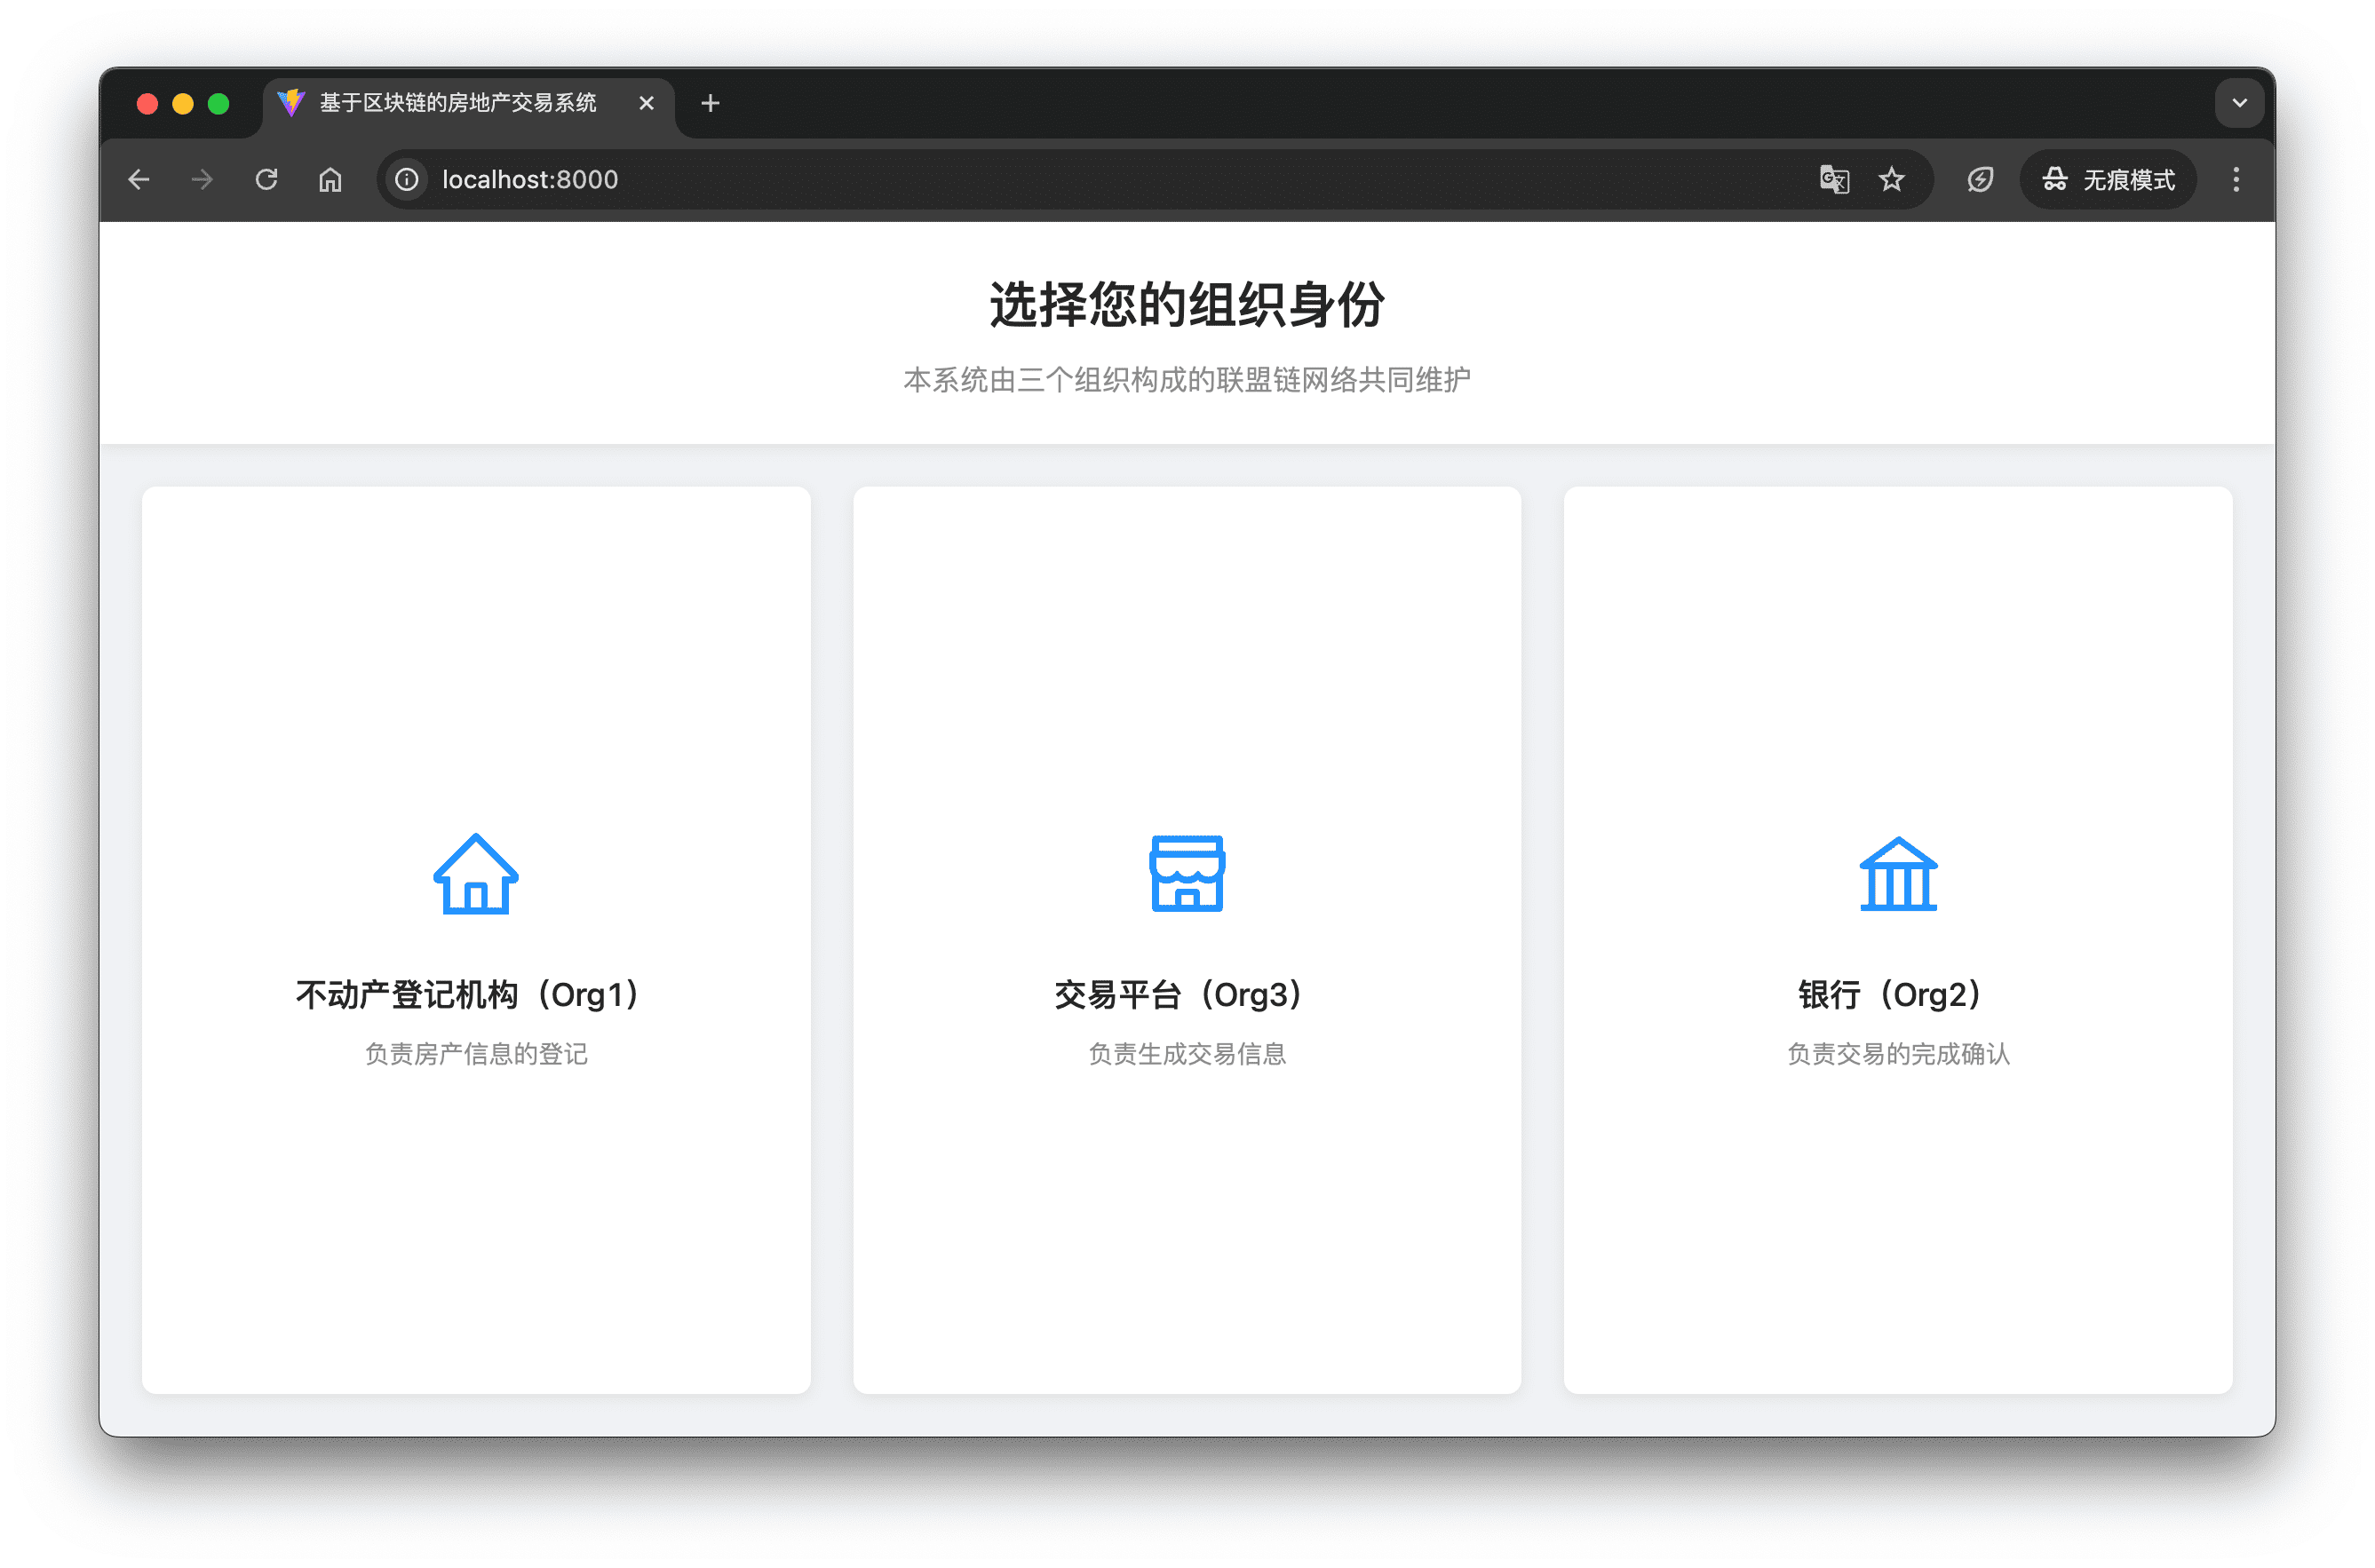Close the 基于区块链的房地产交易系统 tab
The width and height of the screenshot is (2375, 1568).
coord(647,103)
